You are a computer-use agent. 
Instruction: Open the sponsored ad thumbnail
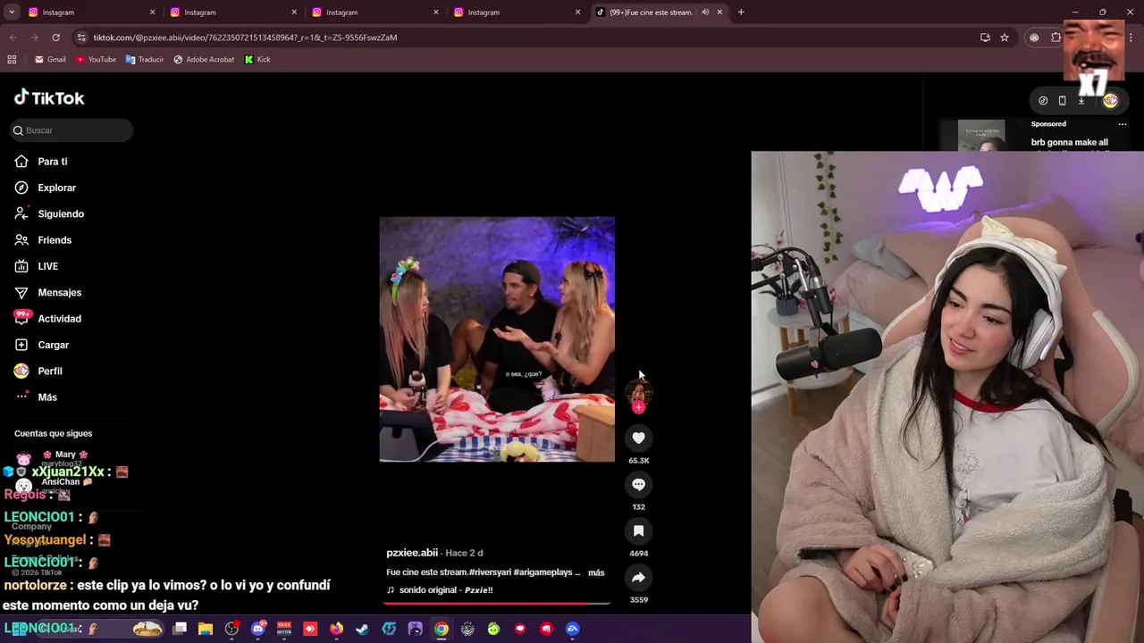981,136
